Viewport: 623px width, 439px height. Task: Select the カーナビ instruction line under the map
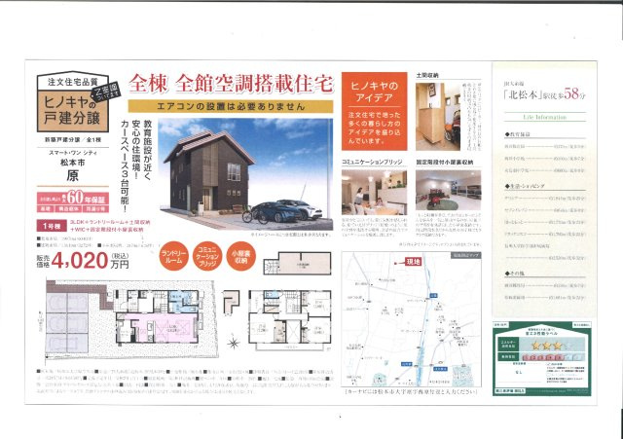(x=411, y=391)
